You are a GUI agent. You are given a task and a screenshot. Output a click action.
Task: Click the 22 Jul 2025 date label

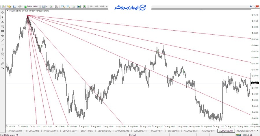10,126
